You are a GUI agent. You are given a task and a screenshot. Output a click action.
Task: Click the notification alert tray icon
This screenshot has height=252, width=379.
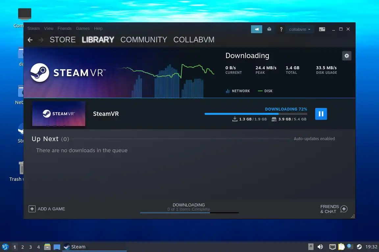click(x=349, y=246)
